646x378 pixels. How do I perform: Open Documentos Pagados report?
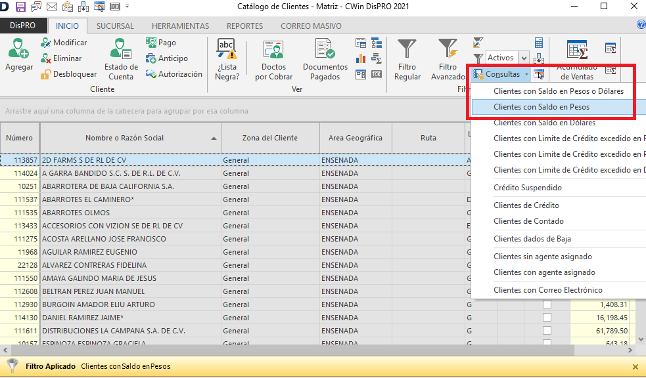click(325, 59)
